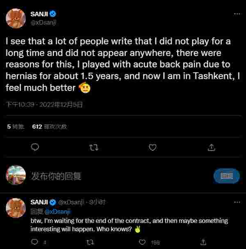246x249 pixels.
Task: Open more options on the reply tweet
Action: [237, 202]
